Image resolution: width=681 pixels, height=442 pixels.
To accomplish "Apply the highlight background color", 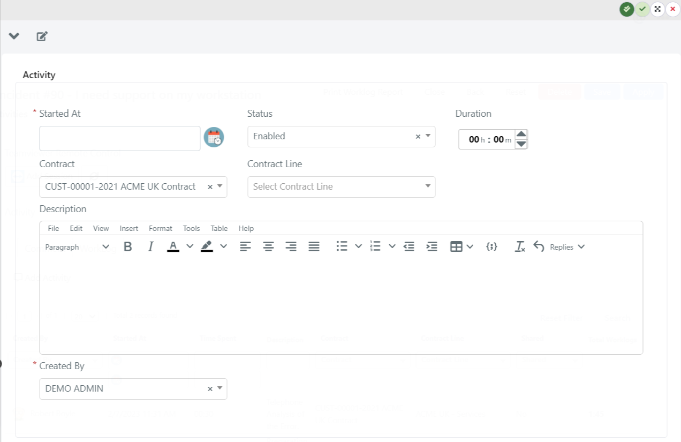I will 207,247.
